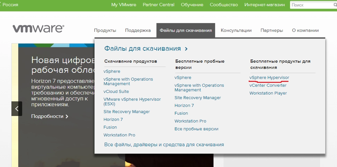Select the Файлы для скачивания tab

(x=186, y=30)
